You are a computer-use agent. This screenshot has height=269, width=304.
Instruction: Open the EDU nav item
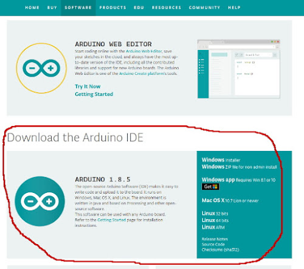tap(139, 8)
